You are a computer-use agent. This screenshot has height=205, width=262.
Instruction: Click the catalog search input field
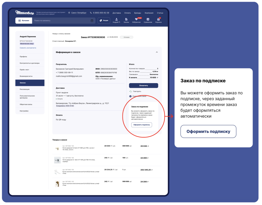pyautogui.click(x=61, y=21)
